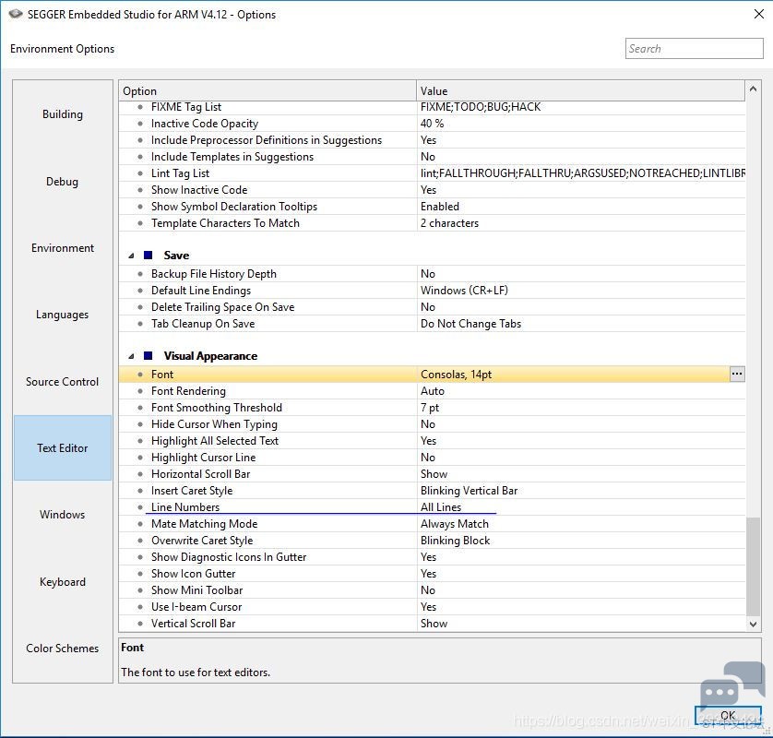The image size is (773, 738).
Task: Switch to the Languages tab
Action: pos(63,315)
